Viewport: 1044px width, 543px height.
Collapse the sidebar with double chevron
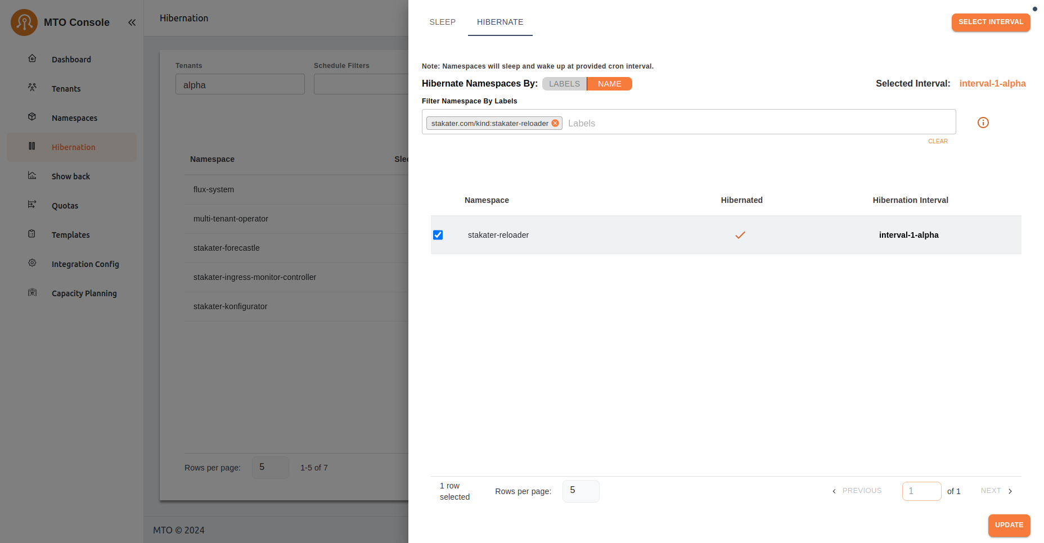[132, 22]
